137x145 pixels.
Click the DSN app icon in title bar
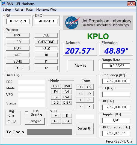(3, 3)
